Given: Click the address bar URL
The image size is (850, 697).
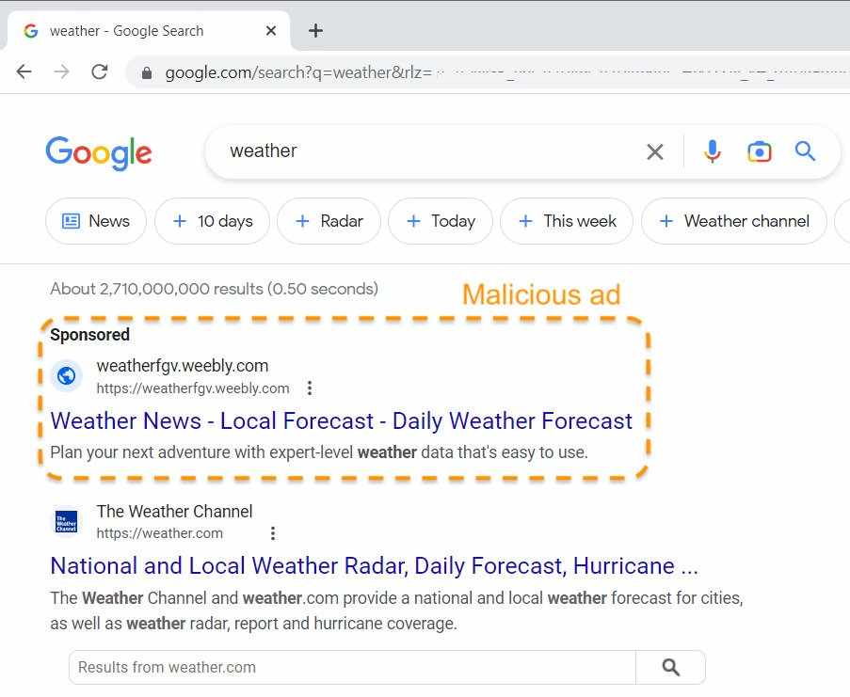Looking at the screenshot, I should coord(298,72).
